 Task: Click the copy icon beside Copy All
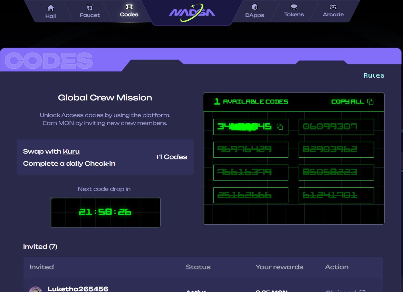click(370, 102)
